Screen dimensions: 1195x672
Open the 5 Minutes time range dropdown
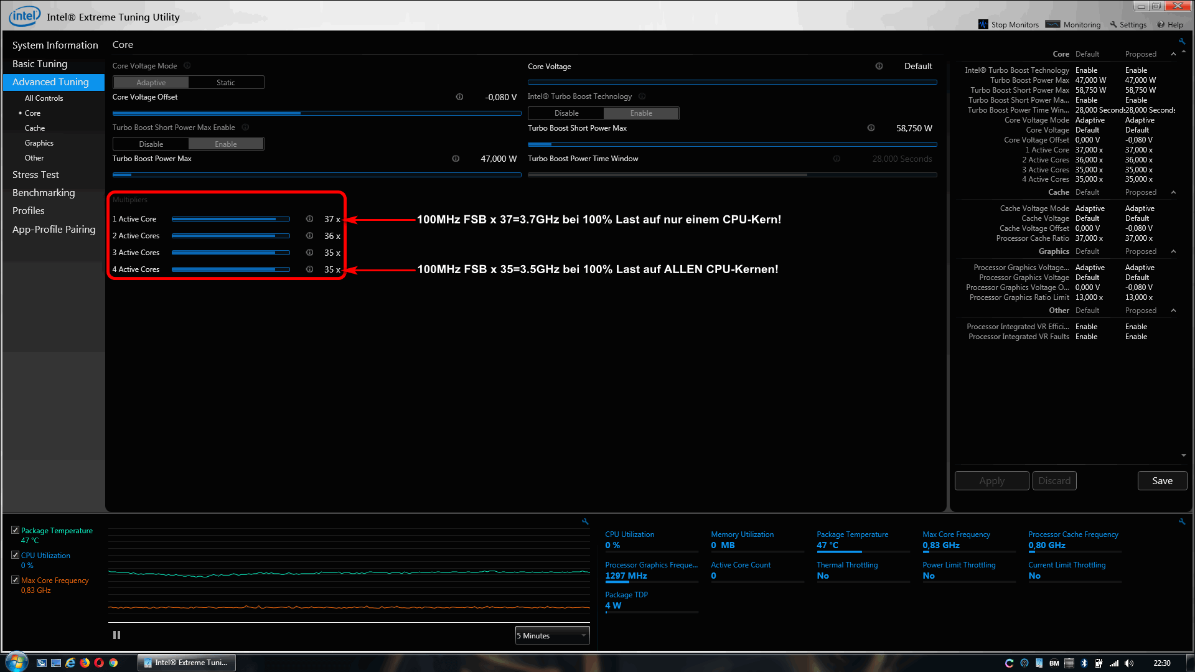(552, 635)
